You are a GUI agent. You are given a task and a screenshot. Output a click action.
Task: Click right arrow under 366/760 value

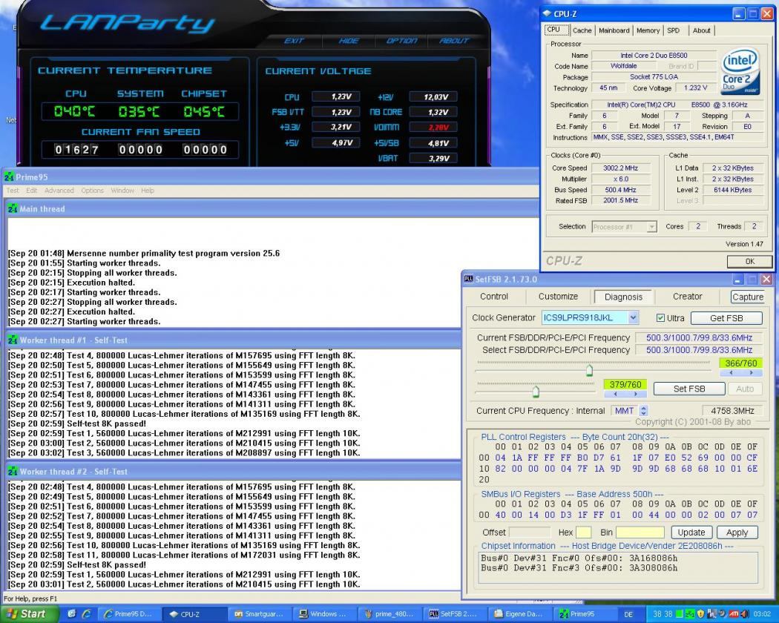751,373
